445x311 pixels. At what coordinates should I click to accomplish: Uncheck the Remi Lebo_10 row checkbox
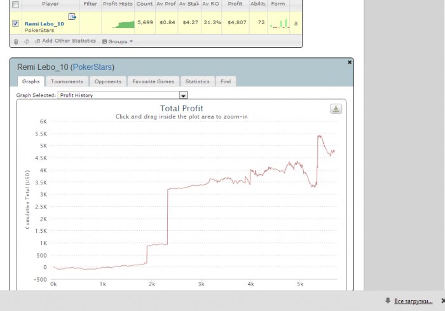tap(16, 24)
